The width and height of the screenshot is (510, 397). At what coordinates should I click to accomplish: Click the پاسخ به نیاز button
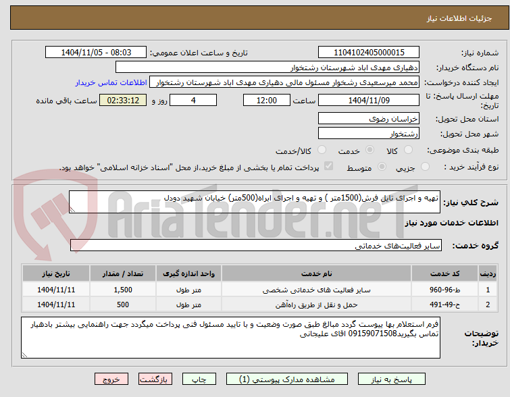392,379
